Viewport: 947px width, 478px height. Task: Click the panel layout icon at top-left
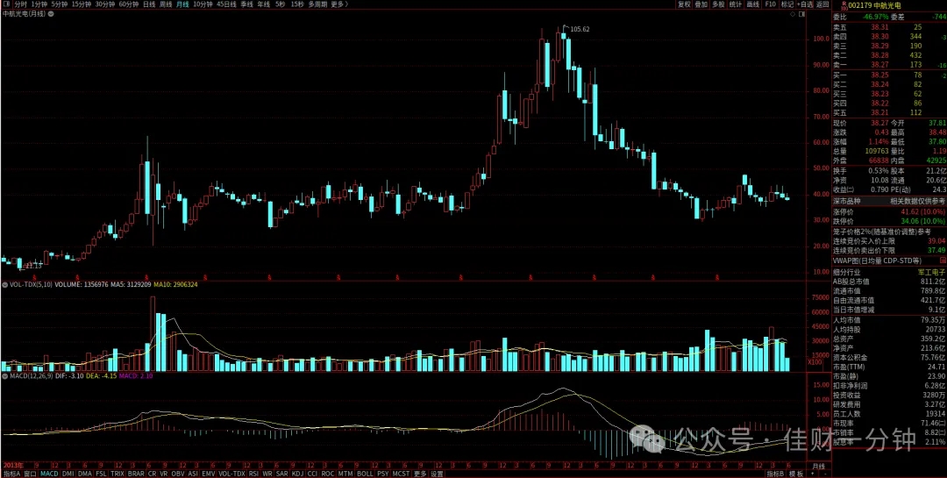pos(6,4)
